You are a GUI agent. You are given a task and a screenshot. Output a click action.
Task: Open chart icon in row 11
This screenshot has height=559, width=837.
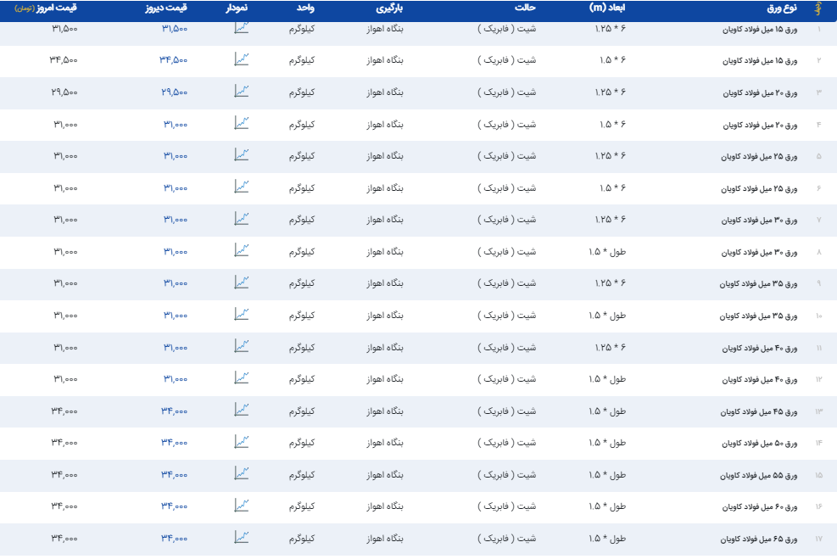(x=242, y=346)
